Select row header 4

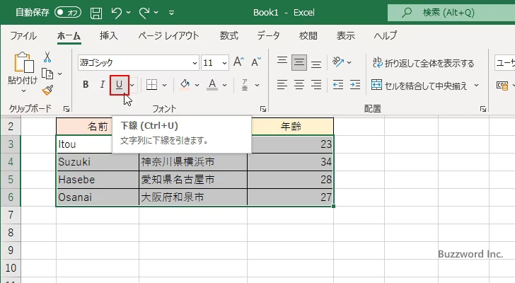coord(11,162)
